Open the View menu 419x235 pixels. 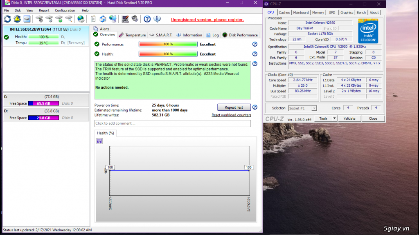point(29,10)
